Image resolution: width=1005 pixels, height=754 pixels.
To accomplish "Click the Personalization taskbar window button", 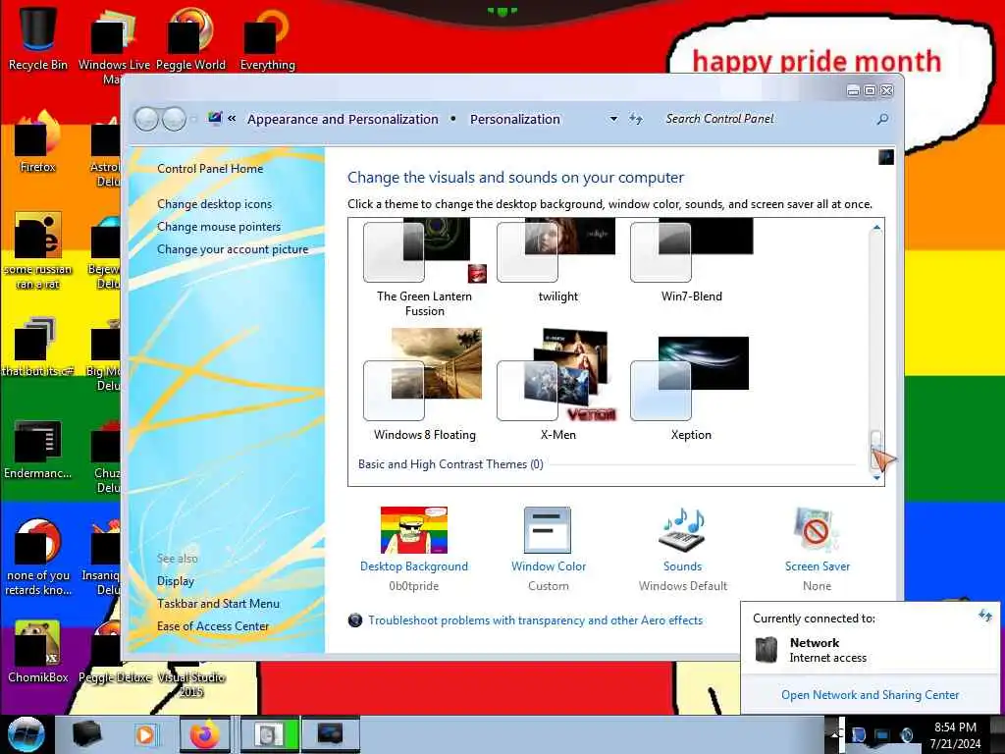I will coord(331,734).
